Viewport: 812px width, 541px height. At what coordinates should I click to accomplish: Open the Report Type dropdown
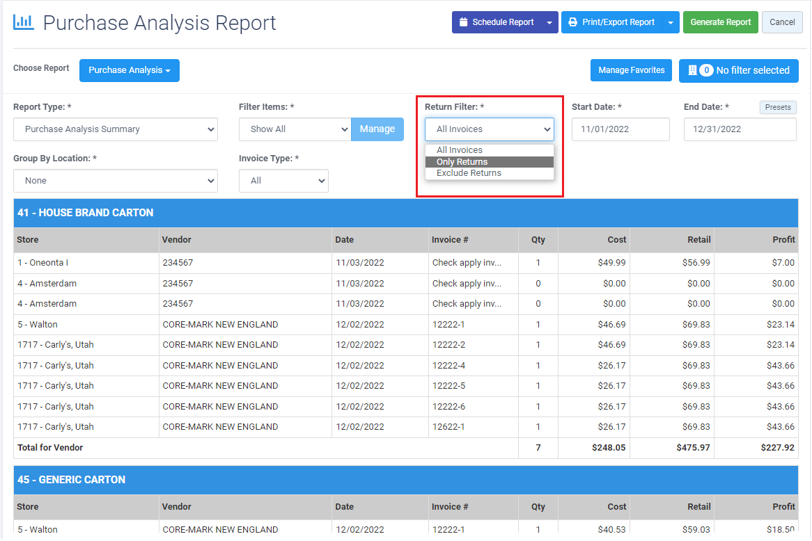click(x=116, y=129)
